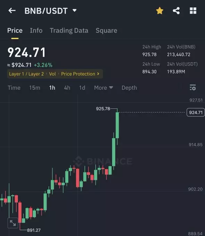Click the 924.71 current price marker
Screen dimensions: 205x236
coord(196,112)
